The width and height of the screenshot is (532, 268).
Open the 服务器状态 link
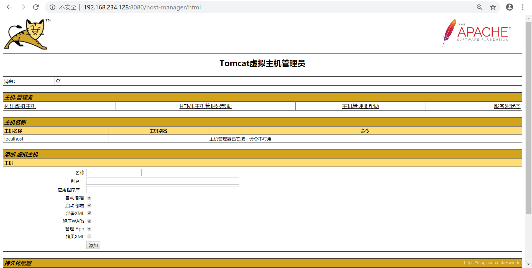pyautogui.click(x=507, y=106)
